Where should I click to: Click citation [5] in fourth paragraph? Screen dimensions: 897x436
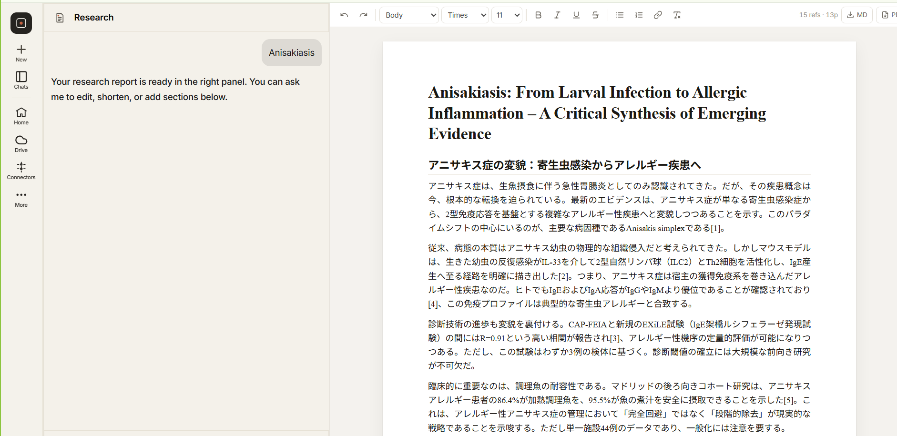click(x=789, y=400)
